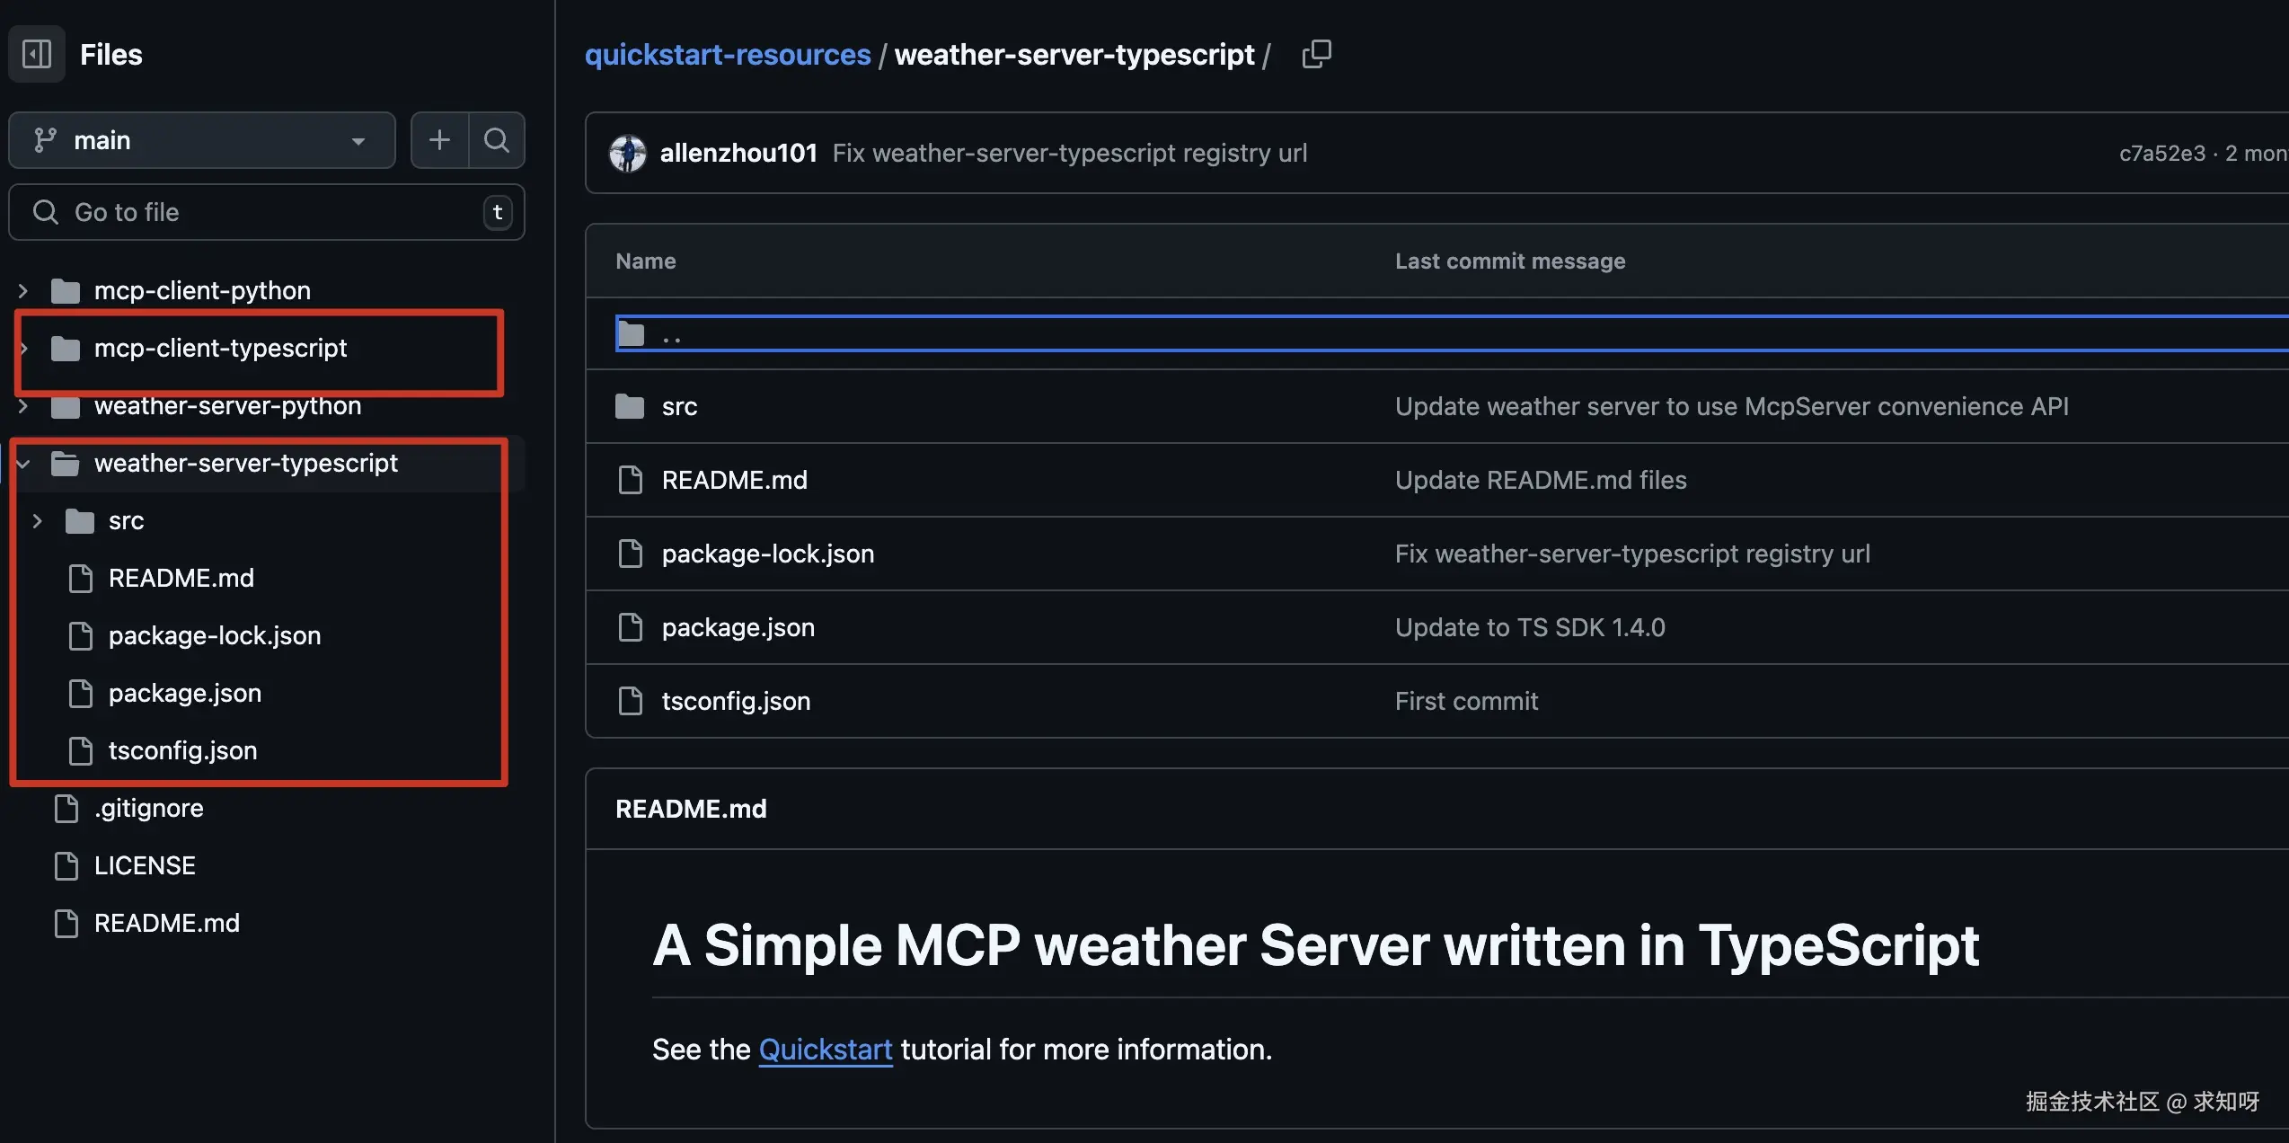Copy path using the copy icon
Image resolution: width=2289 pixels, height=1143 pixels.
(x=1316, y=54)
